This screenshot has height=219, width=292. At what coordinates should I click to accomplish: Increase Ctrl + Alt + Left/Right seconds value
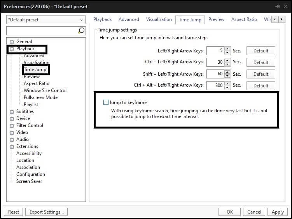coord(227,83)
